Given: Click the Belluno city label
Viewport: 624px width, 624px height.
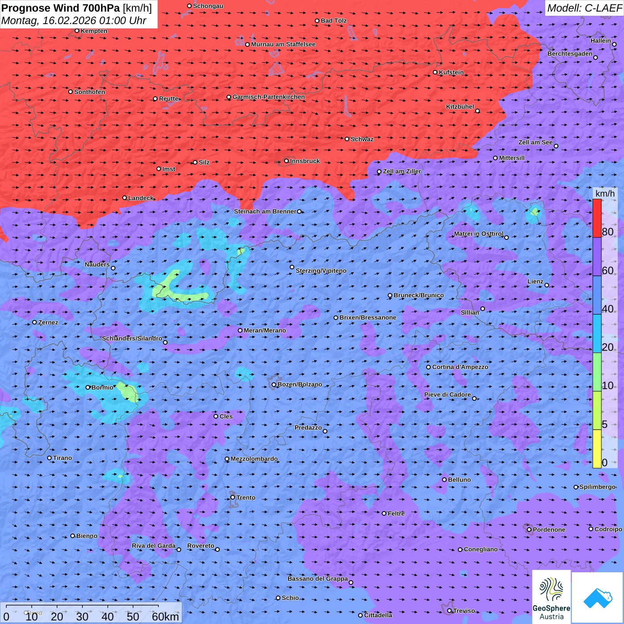Looking at the screenshot, I should pyautogui.click(x=459, y=480).
